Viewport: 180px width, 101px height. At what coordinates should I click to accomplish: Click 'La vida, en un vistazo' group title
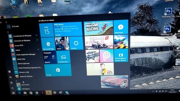[x=46, y=20]
